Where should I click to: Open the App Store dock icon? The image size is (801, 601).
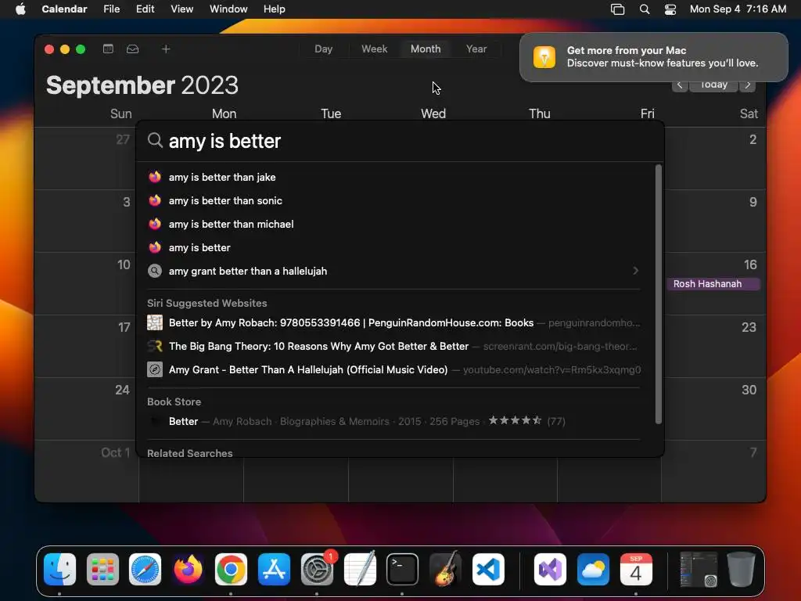pyautogui.click(x=274, y=569)
